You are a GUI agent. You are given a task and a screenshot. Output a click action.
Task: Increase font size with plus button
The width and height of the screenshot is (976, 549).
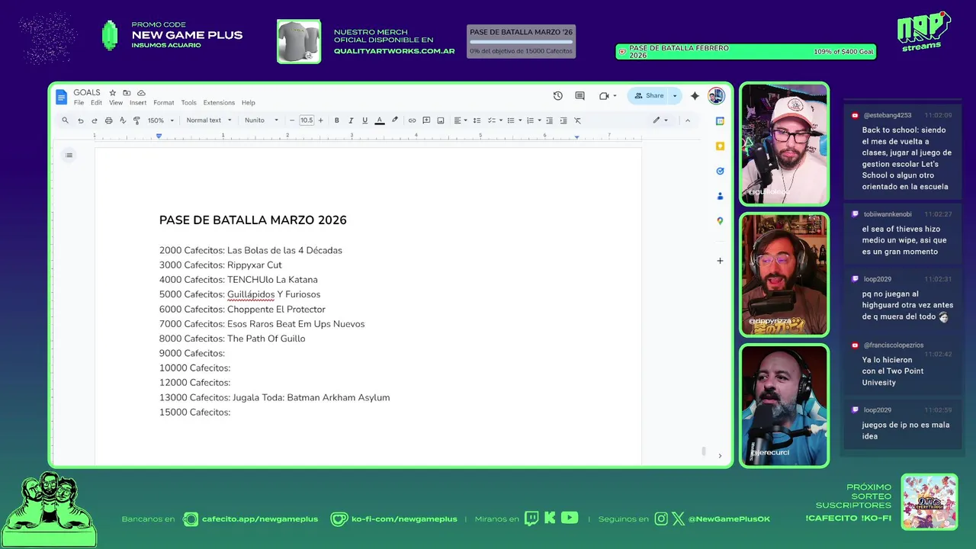[x=320, y=120]
